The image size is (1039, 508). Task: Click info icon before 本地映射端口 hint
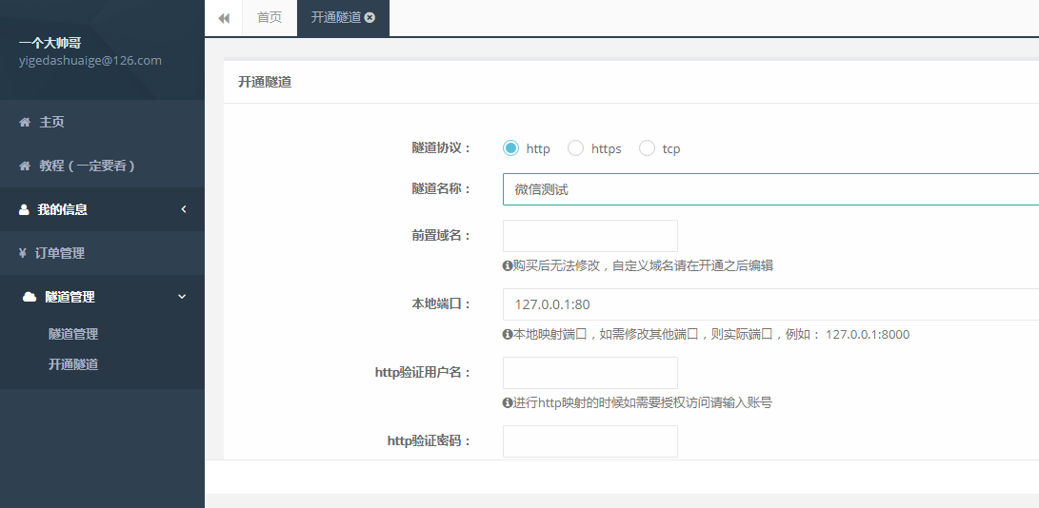508,335
